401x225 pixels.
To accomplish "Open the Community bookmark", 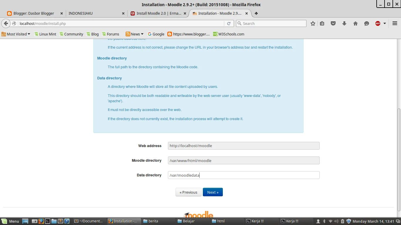I will (x=71, y=34).
